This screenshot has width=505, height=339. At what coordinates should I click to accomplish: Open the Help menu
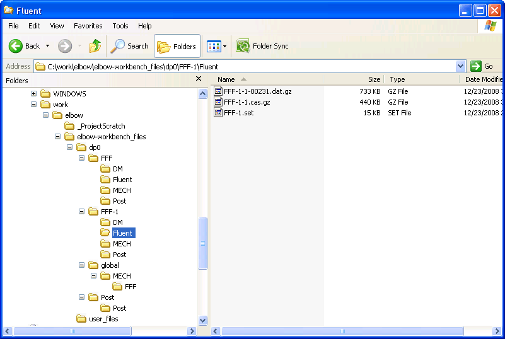point(144,26)
